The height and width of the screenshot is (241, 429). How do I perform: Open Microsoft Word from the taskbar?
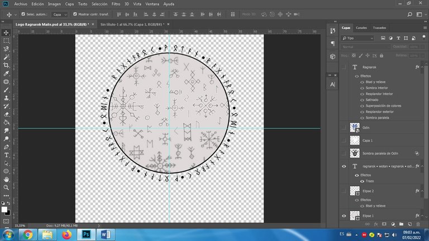tap(106, 235)
